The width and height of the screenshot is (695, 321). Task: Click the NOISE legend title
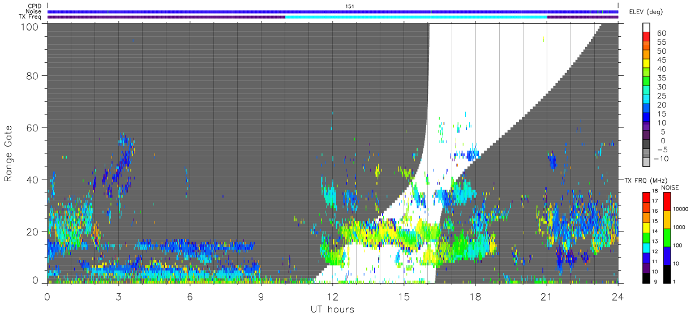(670, 187)
